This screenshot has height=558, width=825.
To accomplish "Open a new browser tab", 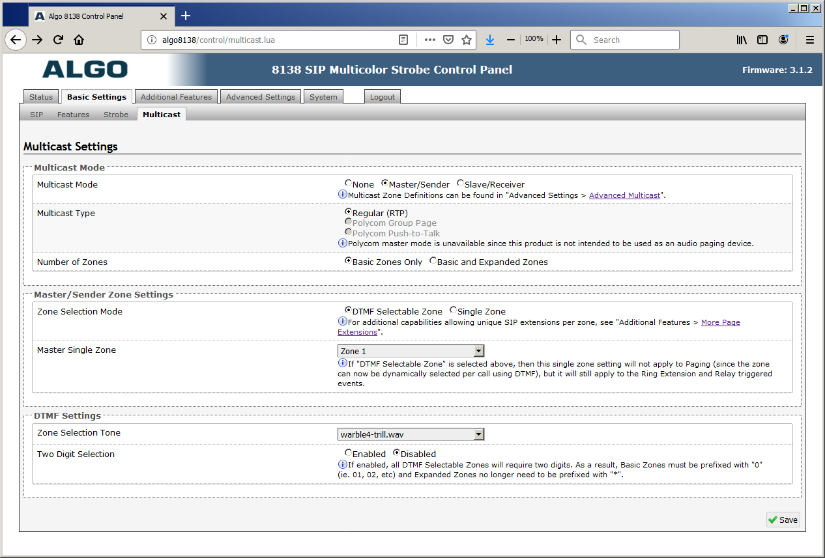I will (x=186, y=16).
